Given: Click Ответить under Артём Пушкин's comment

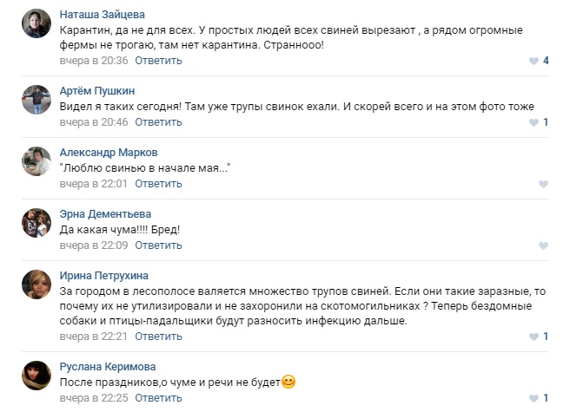Looking at the screenshot, I should point(158,122).
